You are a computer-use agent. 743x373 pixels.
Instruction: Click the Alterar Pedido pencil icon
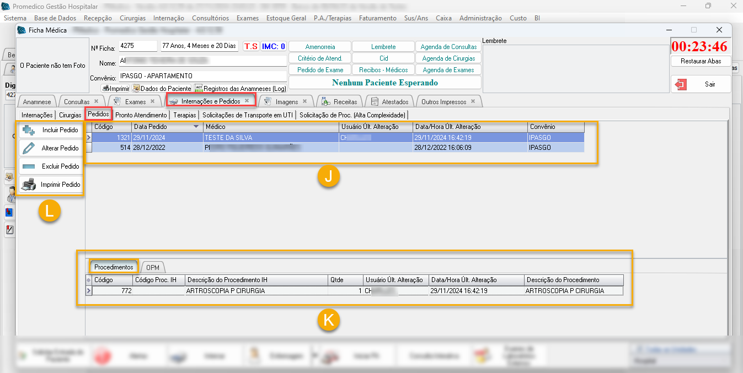[x=28, y=148]
